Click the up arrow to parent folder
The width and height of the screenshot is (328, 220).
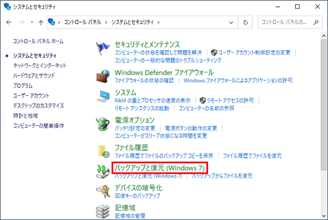(x=41, y=23)
